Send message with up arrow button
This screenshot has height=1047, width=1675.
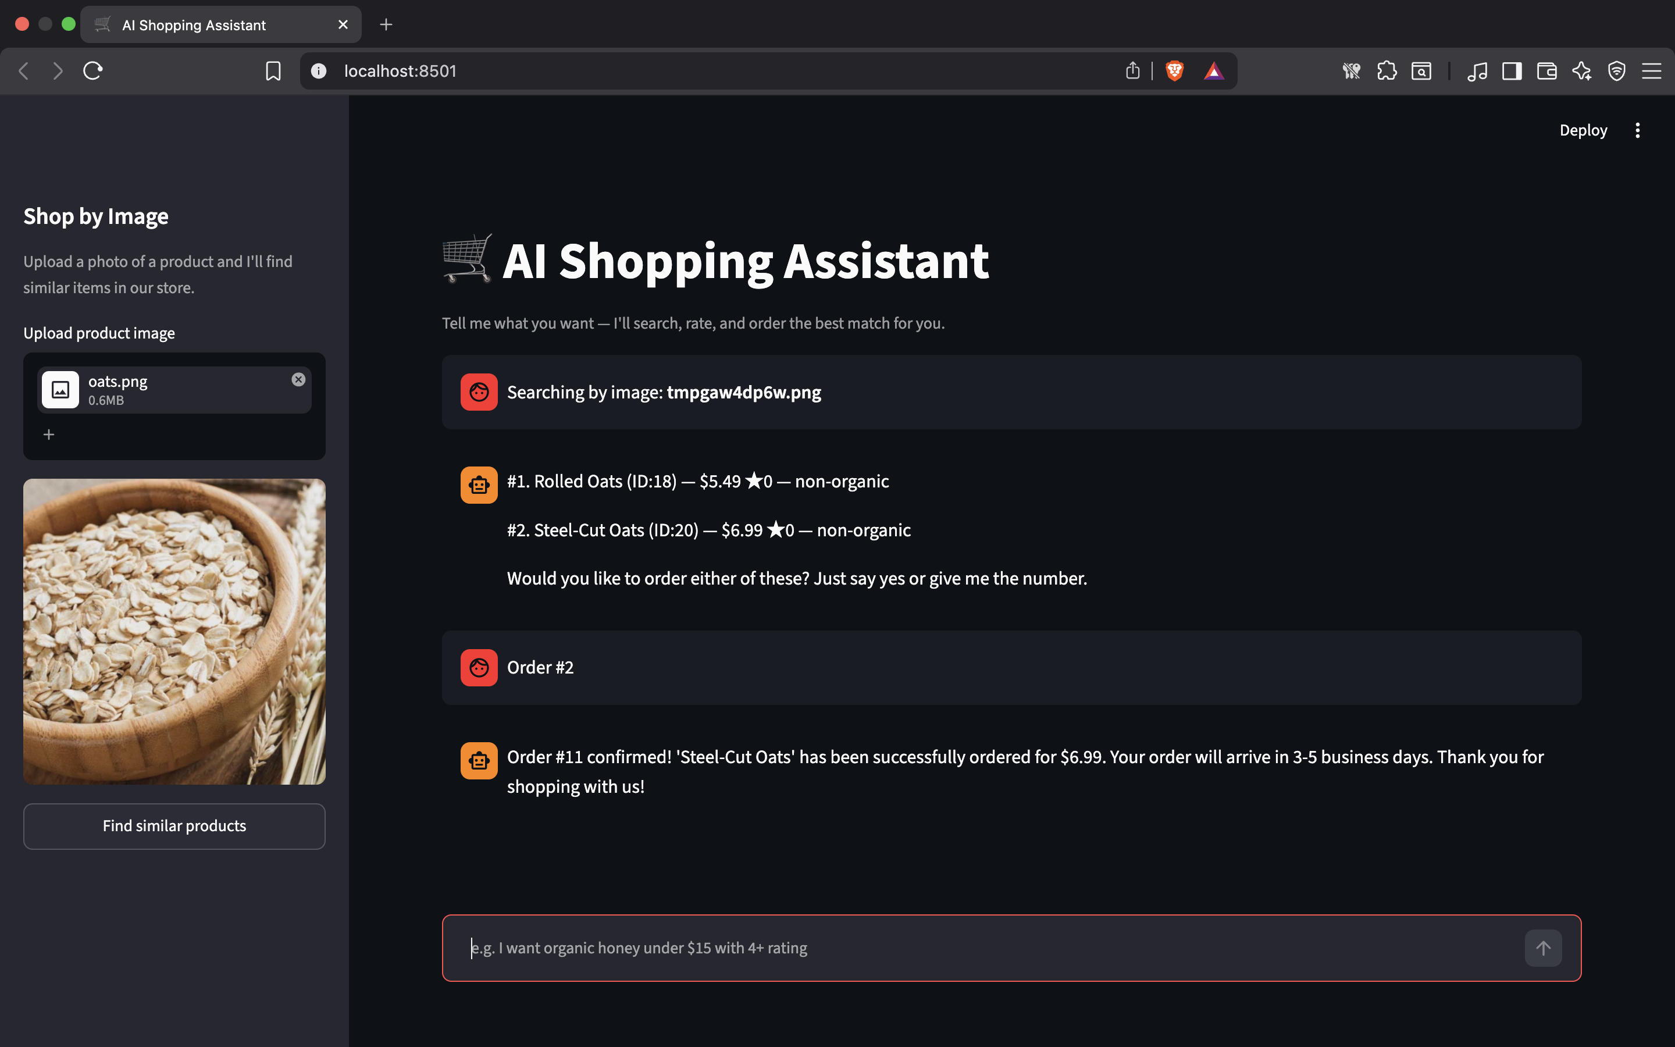point(1543,948)
